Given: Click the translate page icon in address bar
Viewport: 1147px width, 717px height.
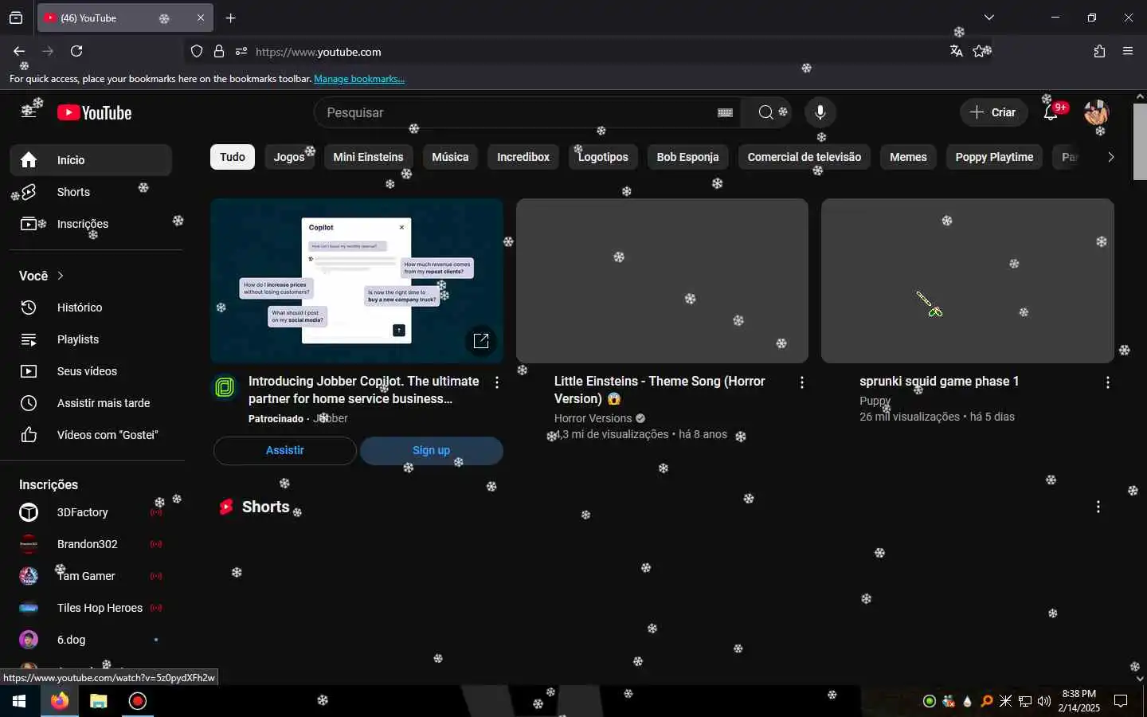Looking at the screenshot, I should (956, 51).
